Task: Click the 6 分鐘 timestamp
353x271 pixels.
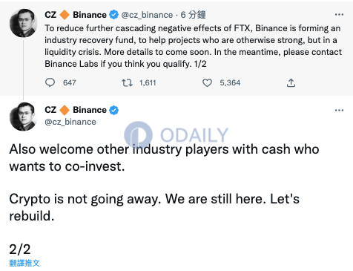Action: coord(193,15)
